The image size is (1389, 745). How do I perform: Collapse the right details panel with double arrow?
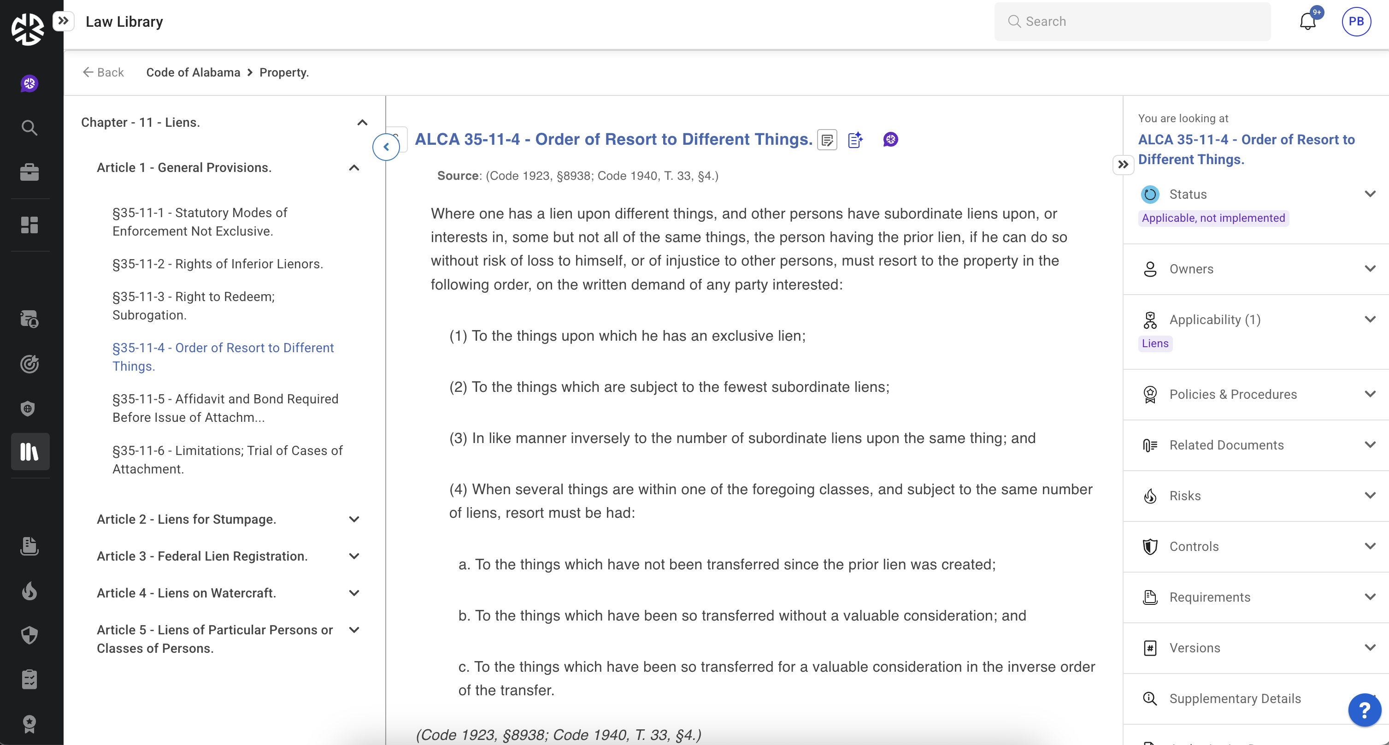1123,165
